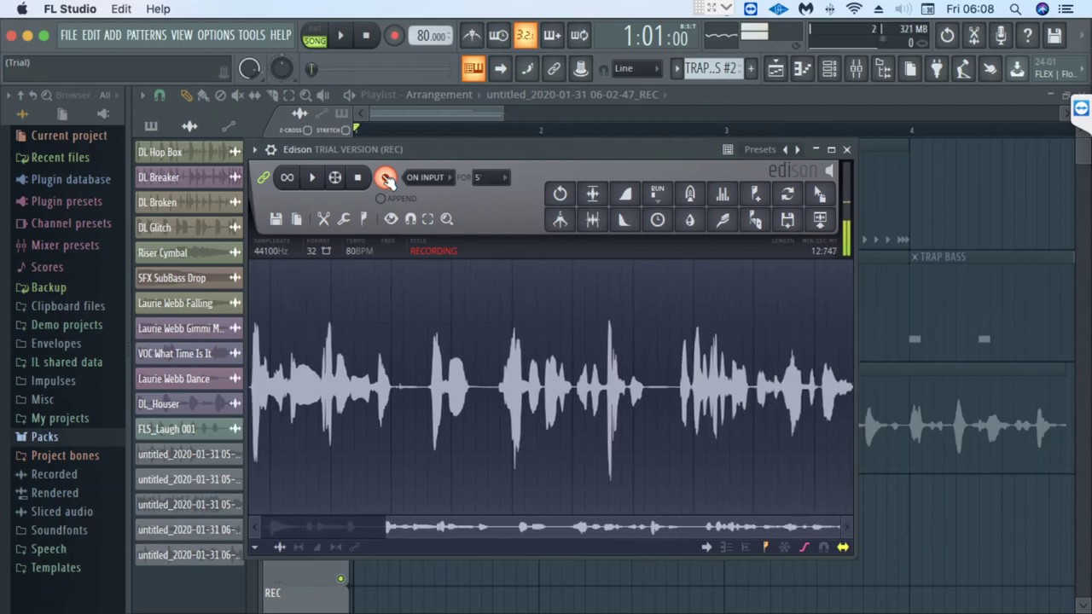The width and height of the screenshot is (1092, 614).
Task: Click Edison time stretch clock icon
Action: [657, 220]
